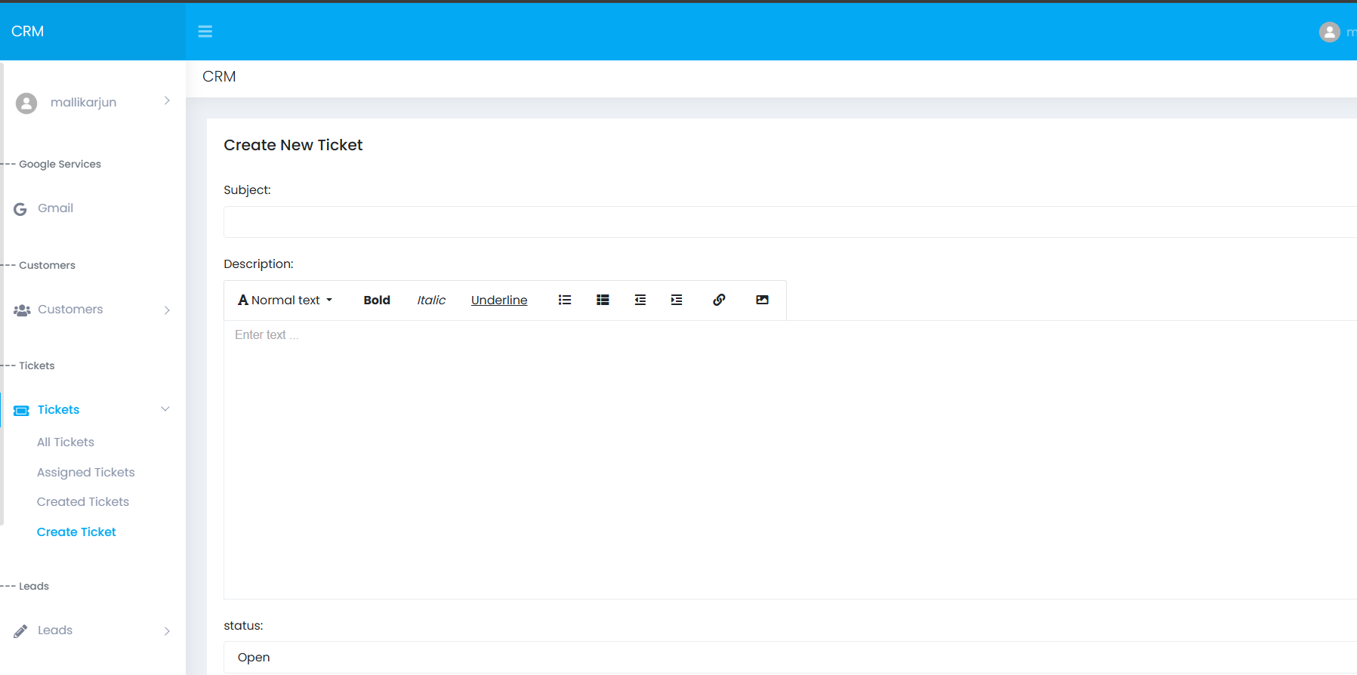This screenshot has width=1357, height=675.
Task: Go to Assigned Tickets
Action: coord(85,472)
